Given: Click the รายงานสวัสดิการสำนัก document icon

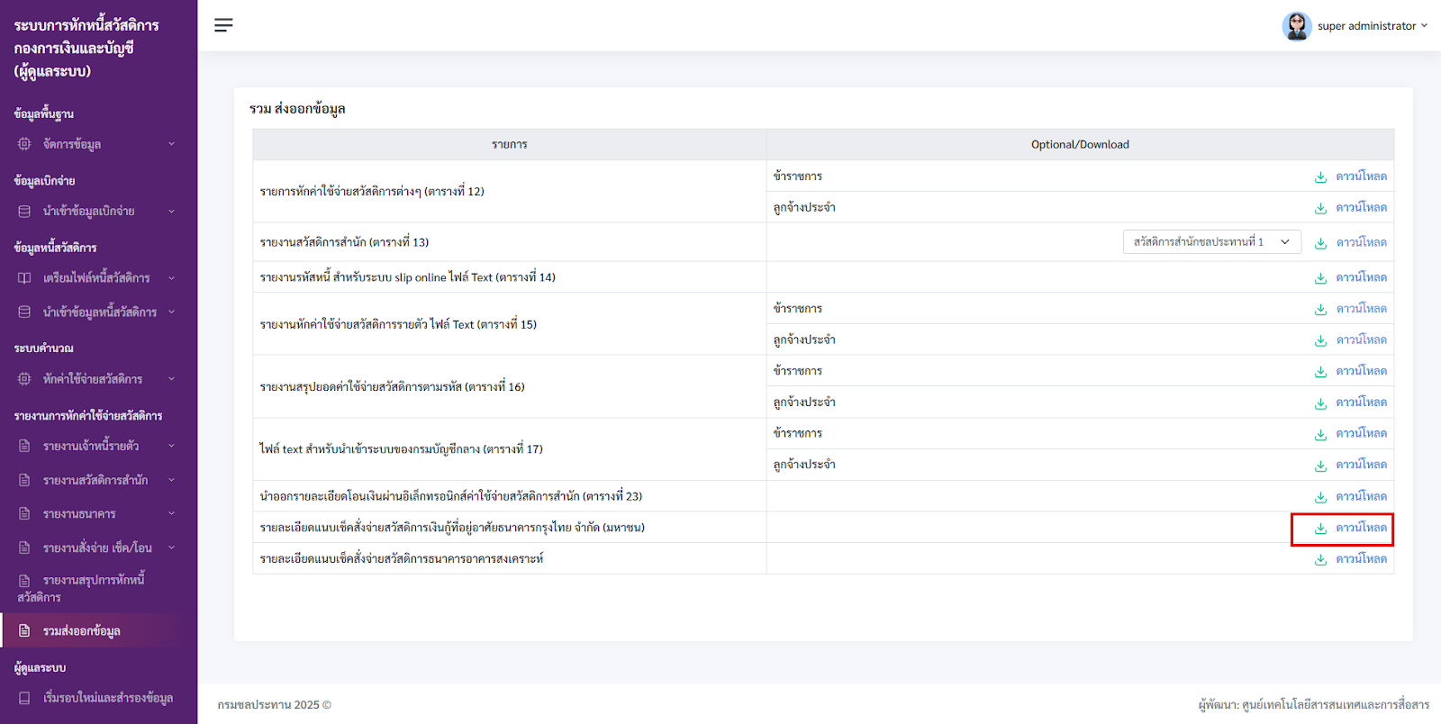Looking at the screenshot, I should (24, 480).
